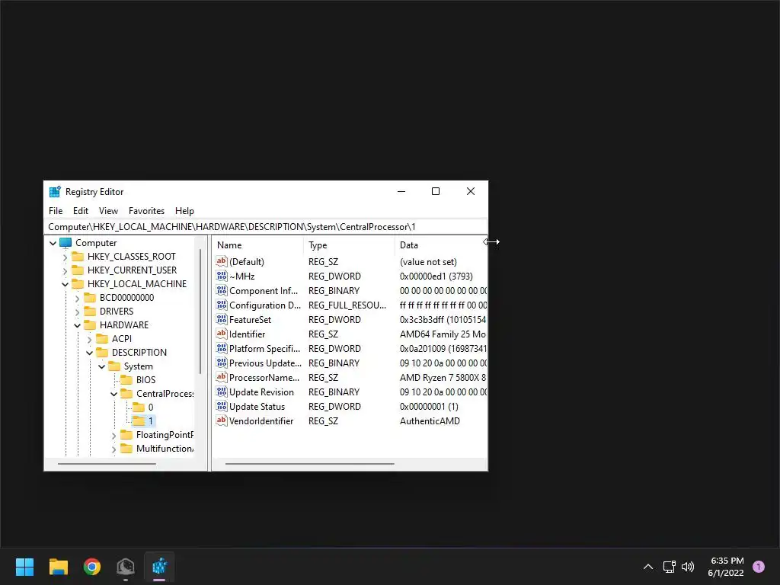Click the DWORD icon next to ~MHz
This screenshot has width=780, height=585.
222,276
